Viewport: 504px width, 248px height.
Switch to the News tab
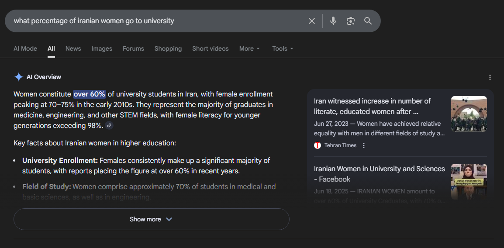click(73, 48)
